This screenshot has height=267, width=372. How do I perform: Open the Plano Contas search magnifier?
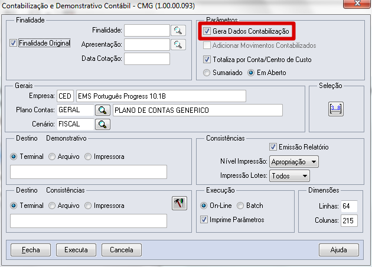103,110
